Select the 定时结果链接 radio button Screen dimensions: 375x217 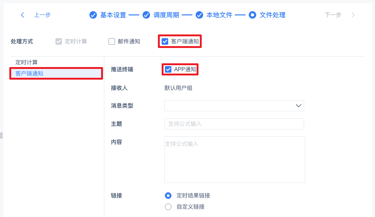click(x=168, y=196)
